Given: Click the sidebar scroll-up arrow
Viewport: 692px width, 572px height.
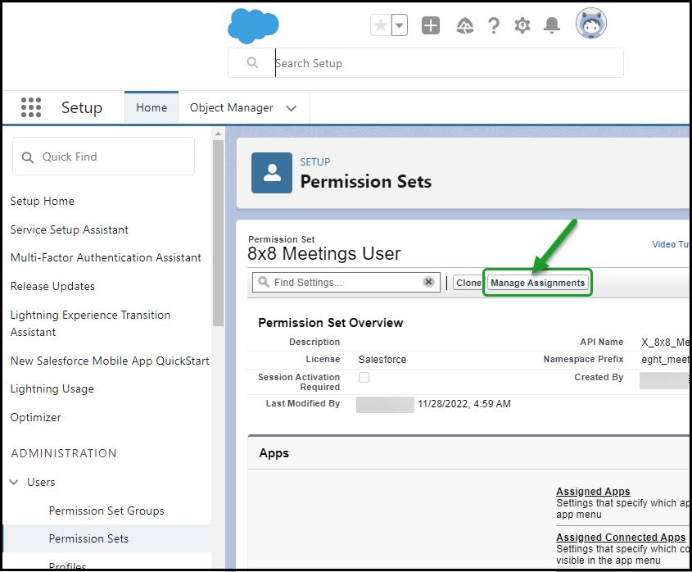Looking at the screenshot, I should click(218, 134).
